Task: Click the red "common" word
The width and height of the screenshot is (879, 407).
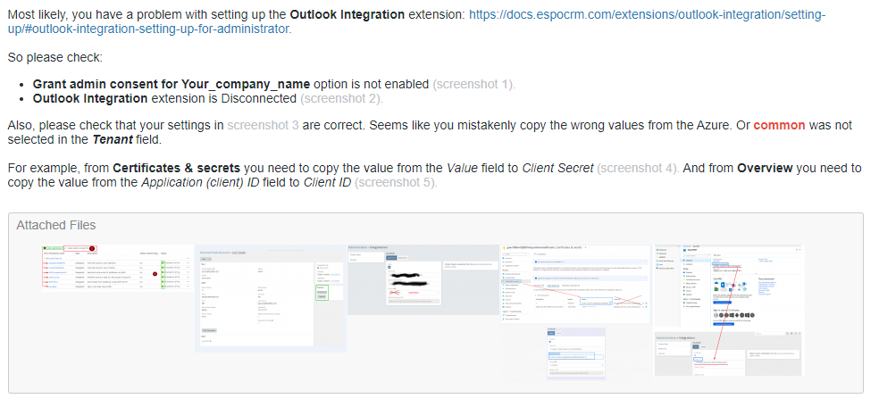Action: tap(779, 125)
